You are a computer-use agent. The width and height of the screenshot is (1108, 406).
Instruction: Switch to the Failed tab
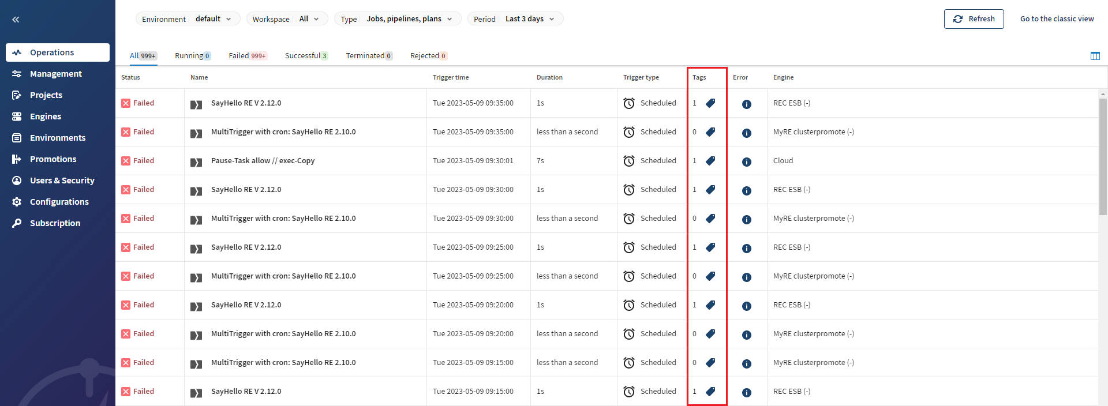point(247,56)
